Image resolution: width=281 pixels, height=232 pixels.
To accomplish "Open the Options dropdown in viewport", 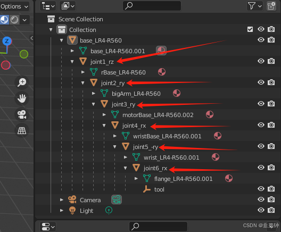I will click(x=14, y=6).
